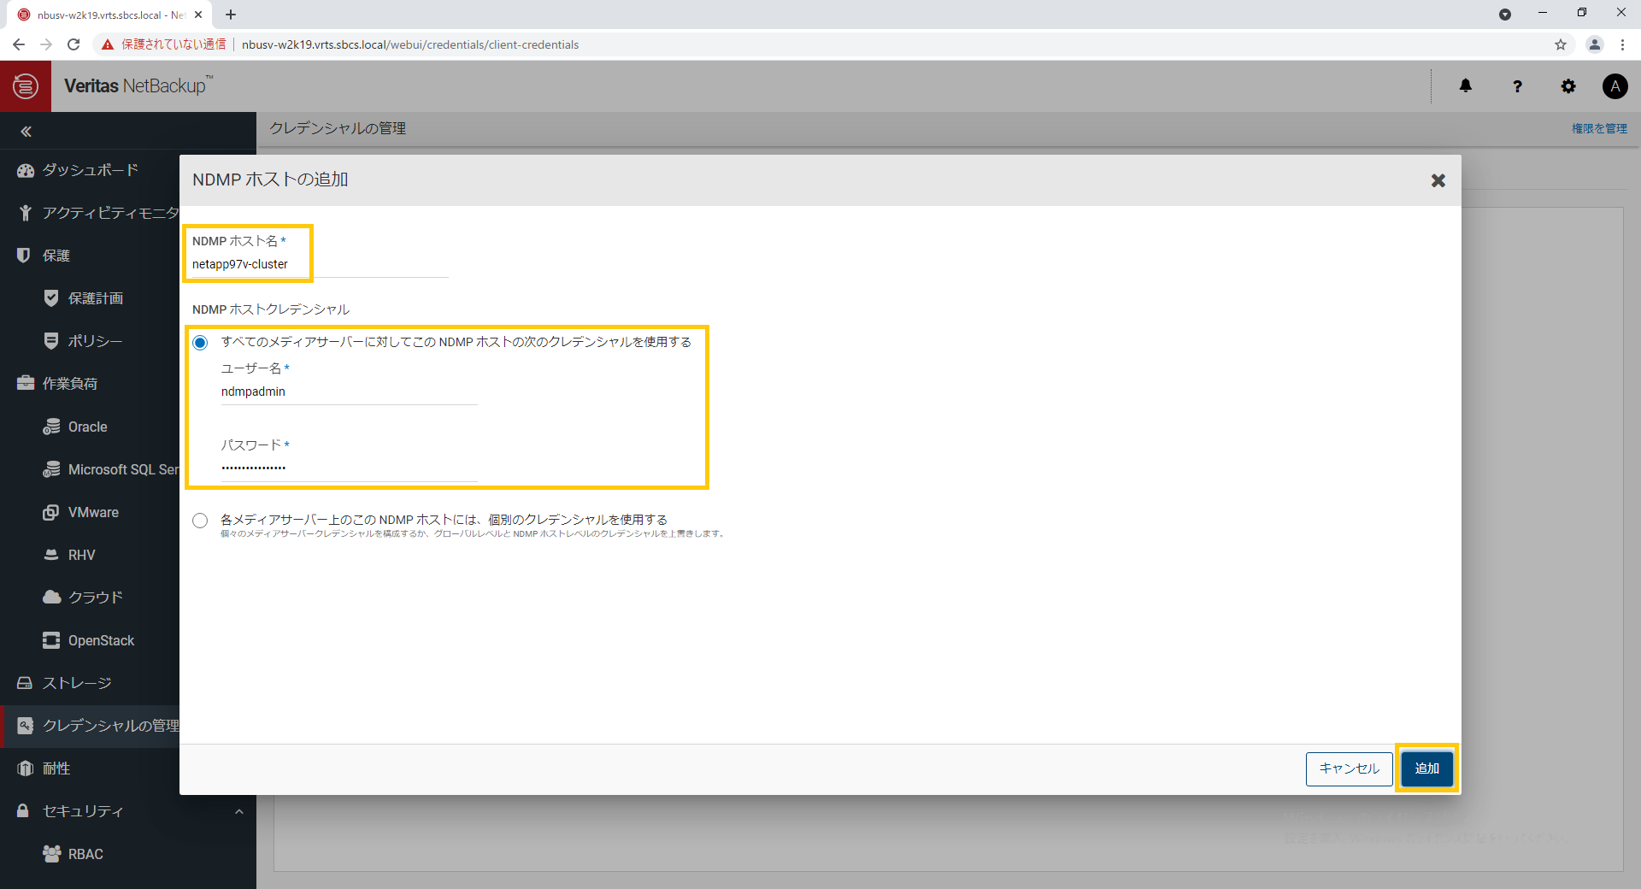Click the パスワード input field
Image resolution: width=1641 pixels, height=889 pixels.
tap(349, 468)
